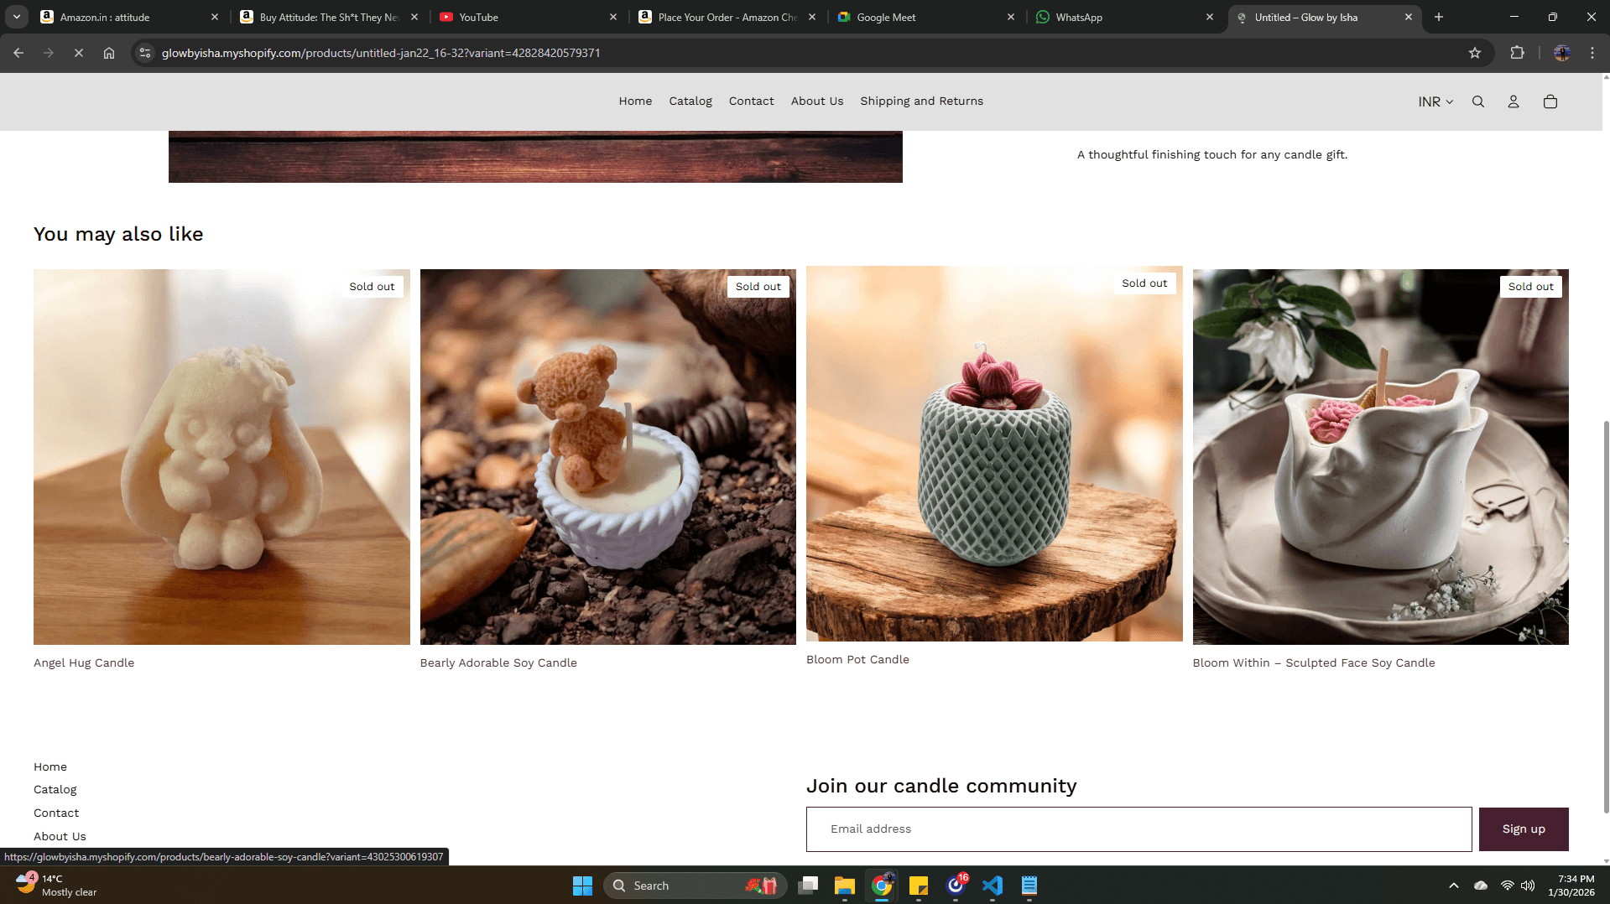This screenshot has width=1610, height=904.
Task: Click the page vertical scrollbar thumb
Action: [1606, 616]
